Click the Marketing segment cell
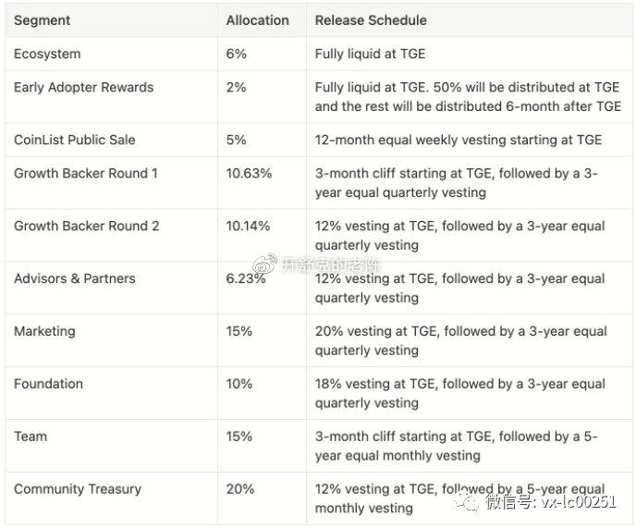This screenshot has height=529, width=636. [x=44, y=331]
